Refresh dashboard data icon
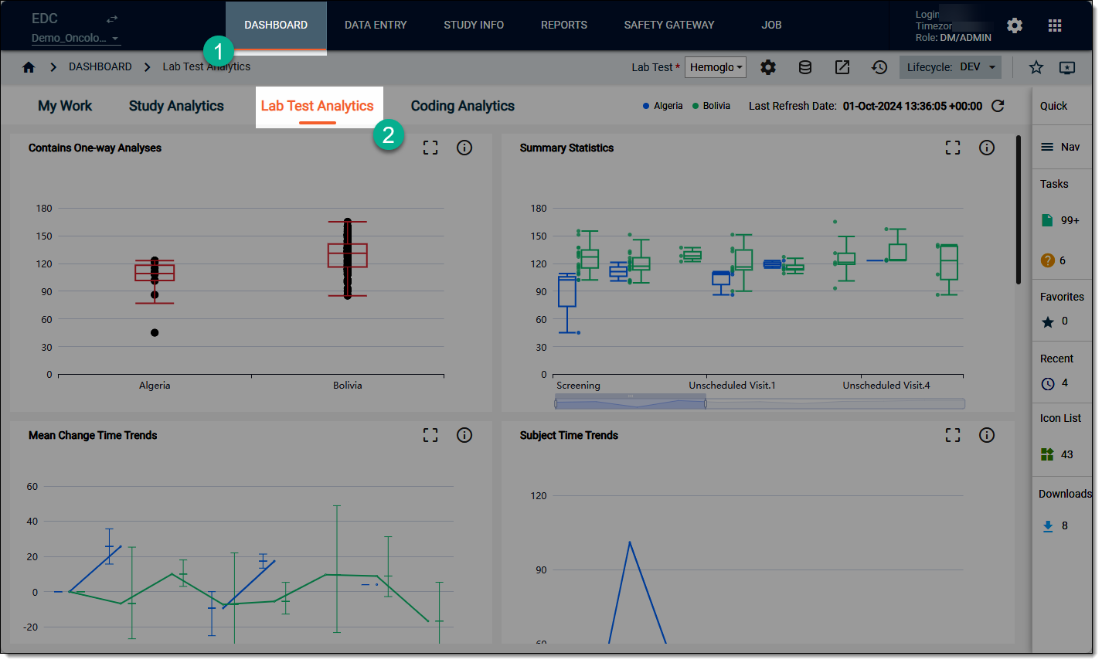 (998, 106)
